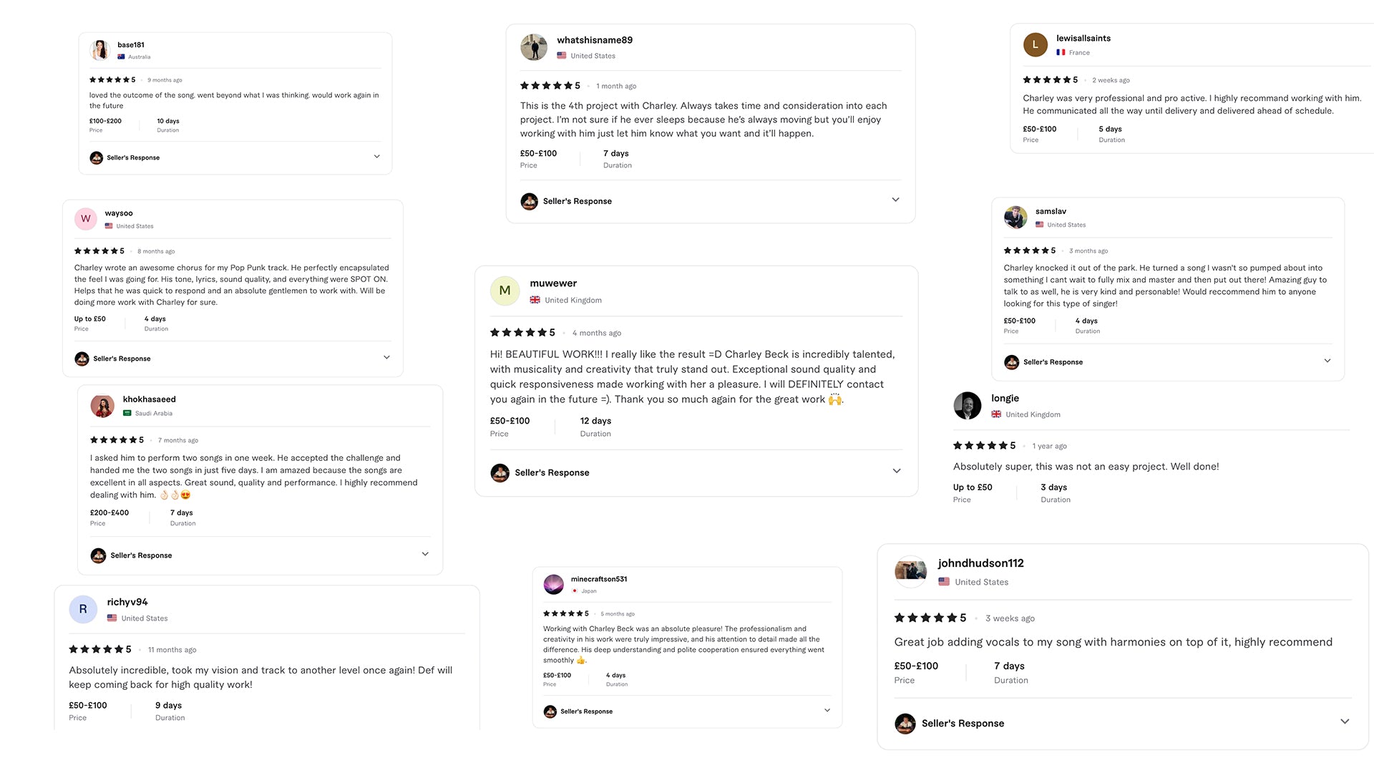Expand Seller's Response on johndhudson112's review

(x=1345, y=721)
